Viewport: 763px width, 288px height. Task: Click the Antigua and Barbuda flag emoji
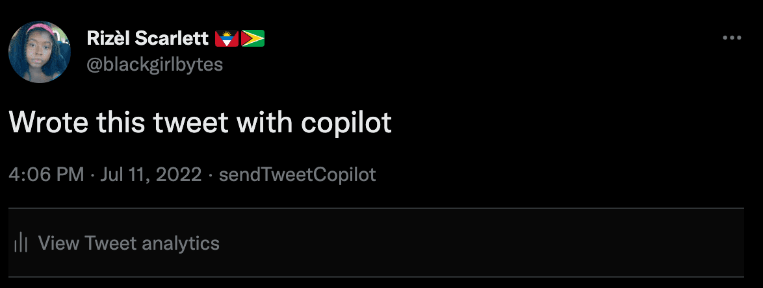click(227, 39)
